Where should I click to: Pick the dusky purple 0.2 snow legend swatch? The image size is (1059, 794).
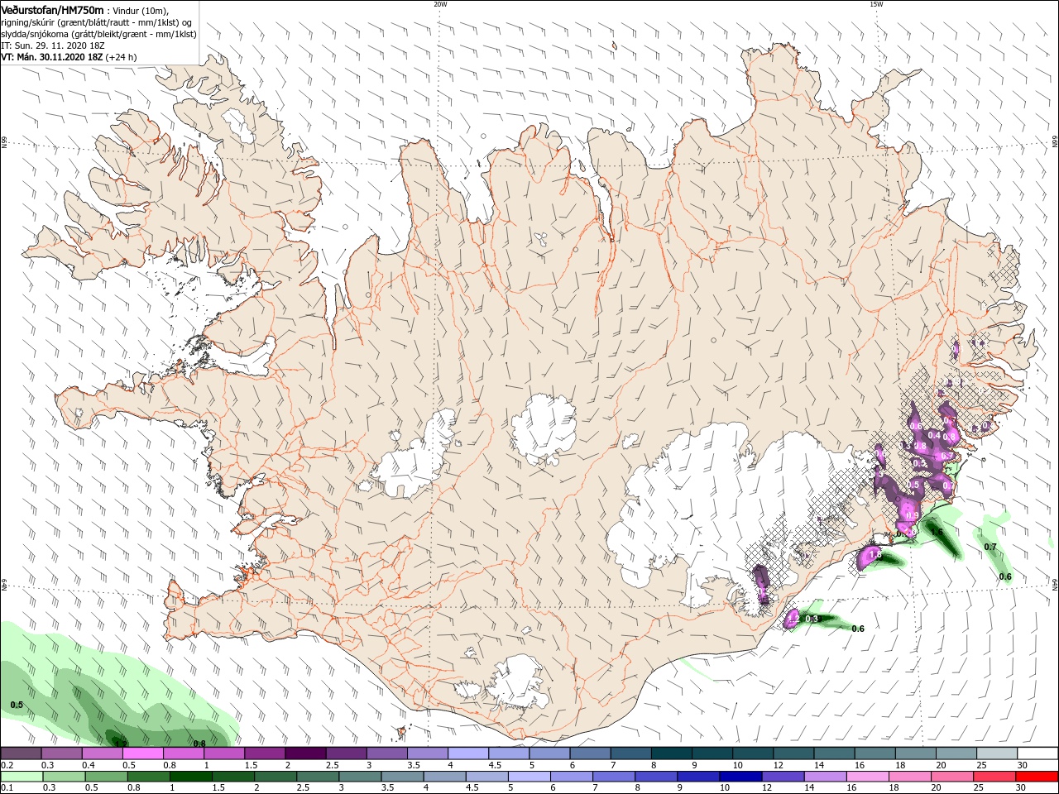21,753
